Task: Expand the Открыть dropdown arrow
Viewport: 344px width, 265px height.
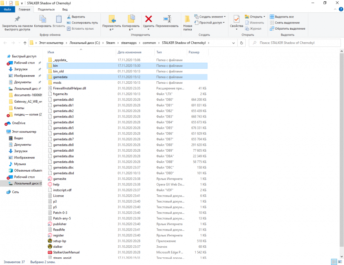Action: tap(264, 17)
